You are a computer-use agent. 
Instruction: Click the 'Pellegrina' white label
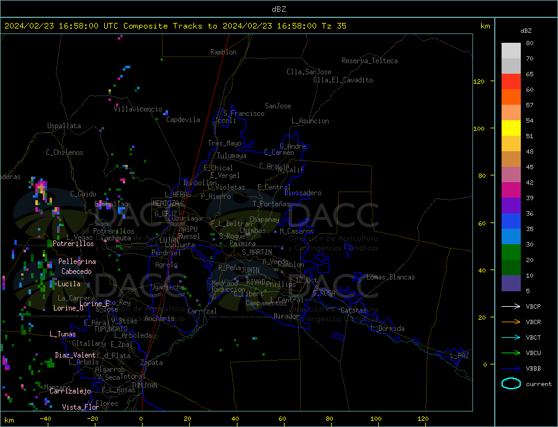(77, 262)
